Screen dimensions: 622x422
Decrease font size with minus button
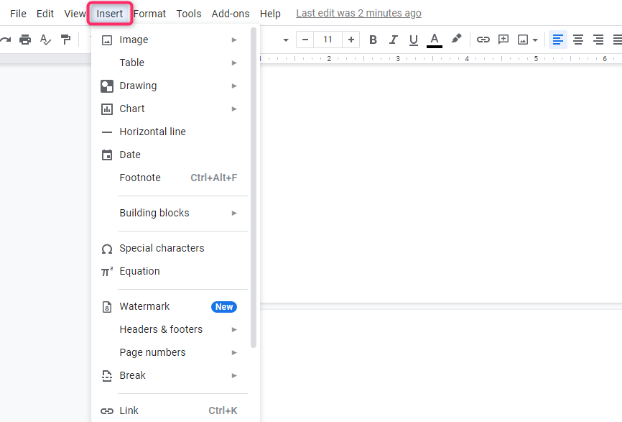pyautogui.click(x=305, y=40)
